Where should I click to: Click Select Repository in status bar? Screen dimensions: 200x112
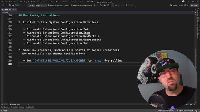[185, 111]
